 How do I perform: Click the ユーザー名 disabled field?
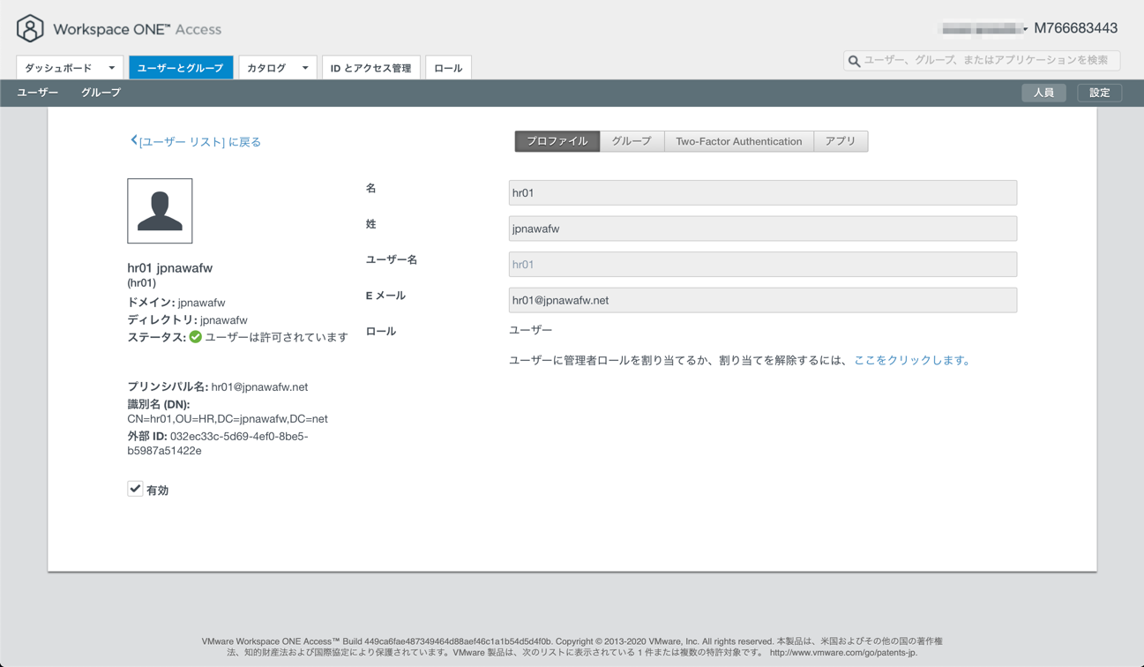click(x=763, y=265)
